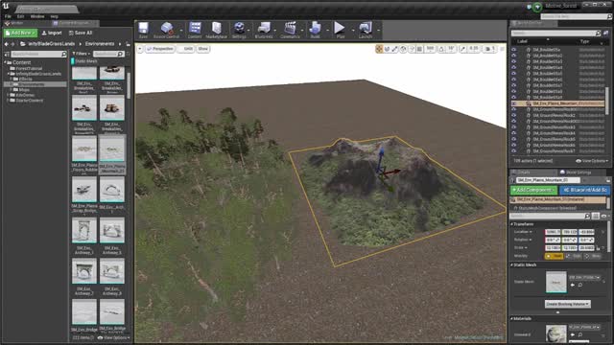Open Settings in the main toolbar
Screen dimensions: 614x345
[239, 30]
